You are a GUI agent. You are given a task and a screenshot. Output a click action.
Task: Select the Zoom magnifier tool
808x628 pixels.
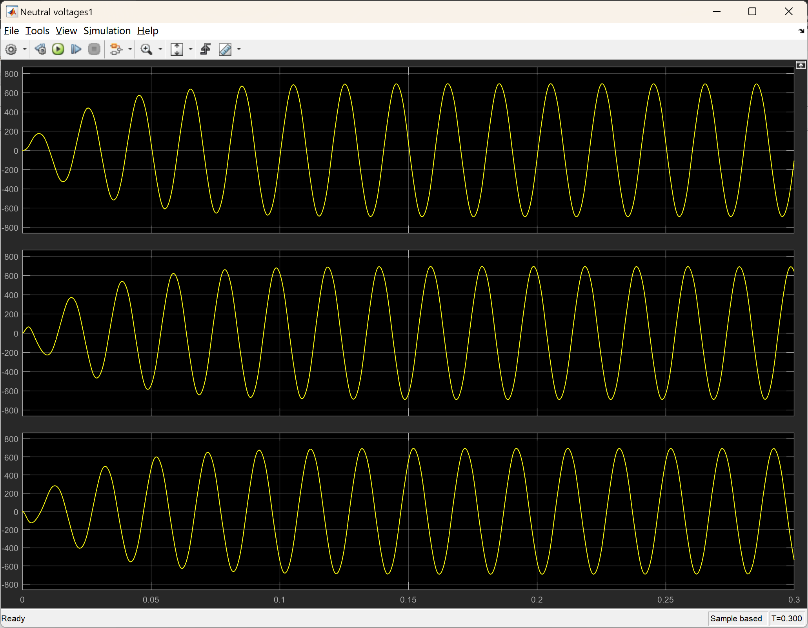(146, 49)
